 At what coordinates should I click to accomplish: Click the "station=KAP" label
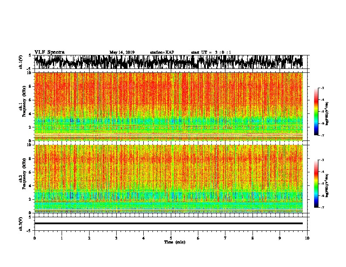coord(162,52)
